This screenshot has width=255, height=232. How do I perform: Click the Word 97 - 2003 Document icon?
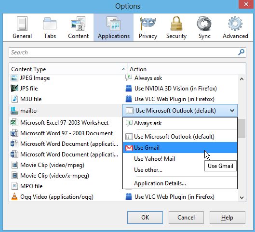click(14, 133)
